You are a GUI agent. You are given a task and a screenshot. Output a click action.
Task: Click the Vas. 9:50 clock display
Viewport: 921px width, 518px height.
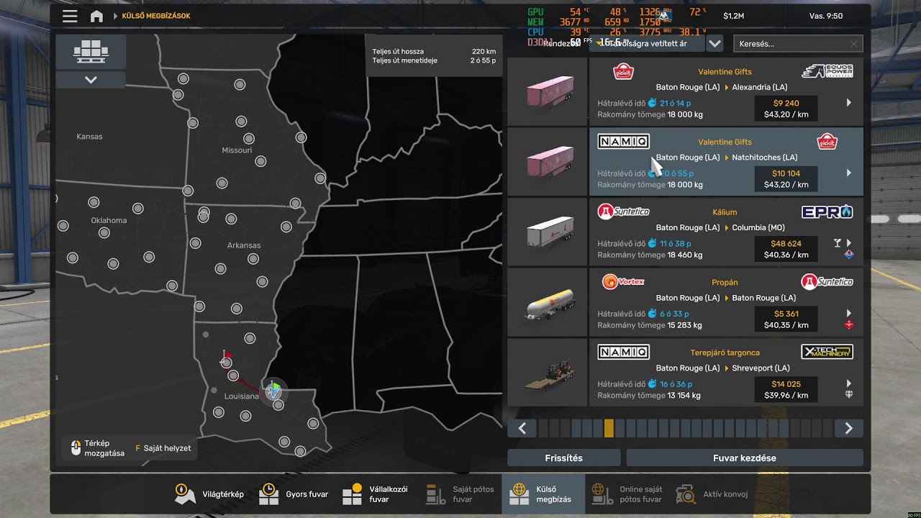(x=826, y=16)
